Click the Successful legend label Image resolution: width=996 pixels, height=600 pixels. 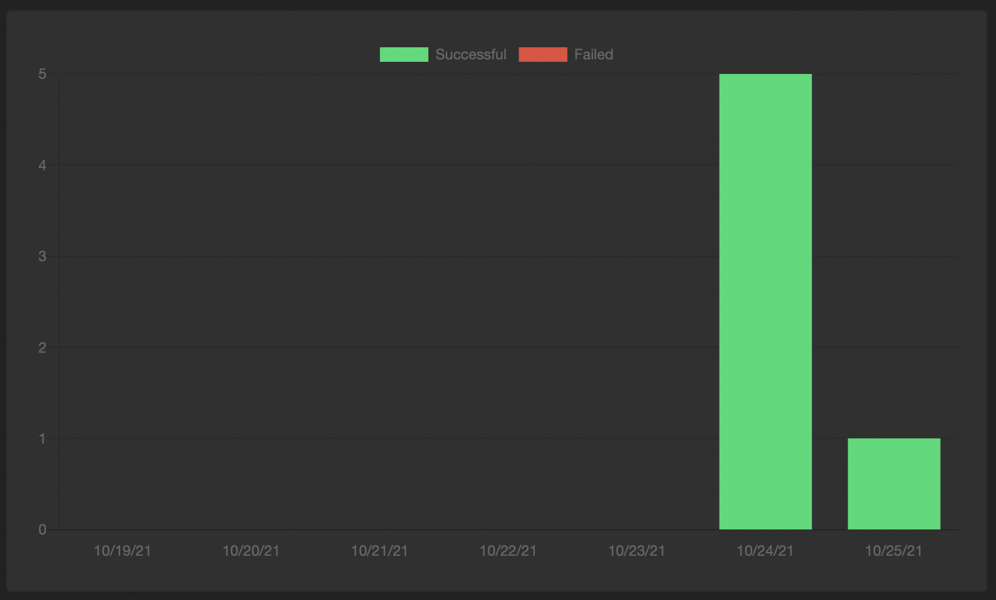[471, 55]
